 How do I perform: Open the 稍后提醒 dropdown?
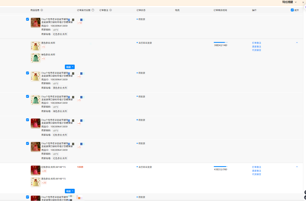click(x=290, y=2)
